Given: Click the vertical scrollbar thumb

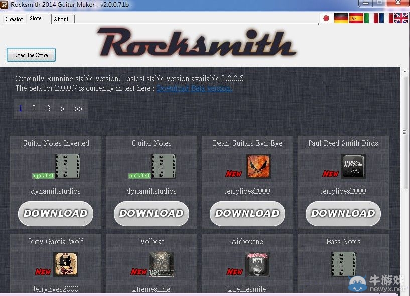Looking at the screenshot, I should (405, 132).
